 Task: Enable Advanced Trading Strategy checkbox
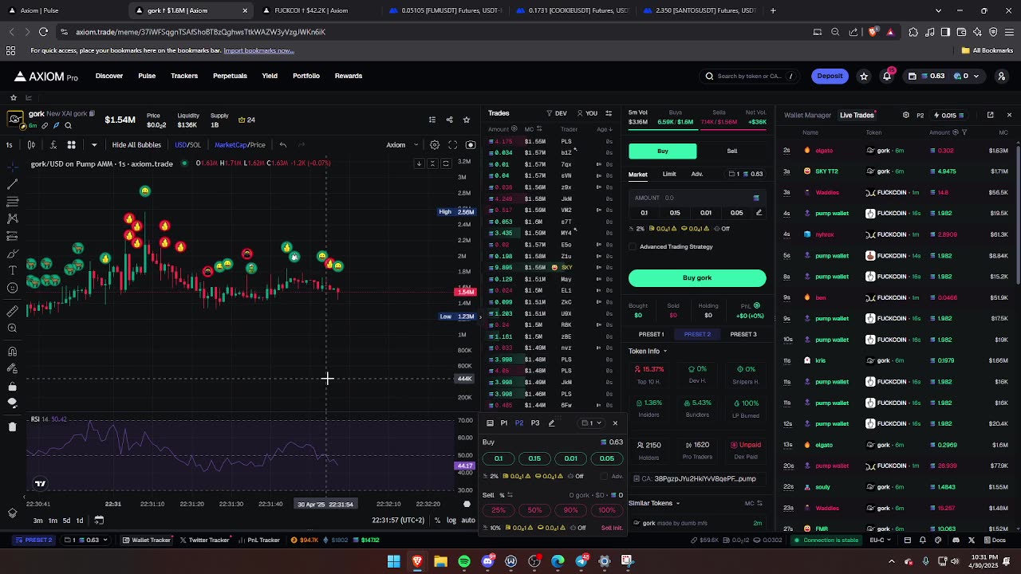point(633,247)
